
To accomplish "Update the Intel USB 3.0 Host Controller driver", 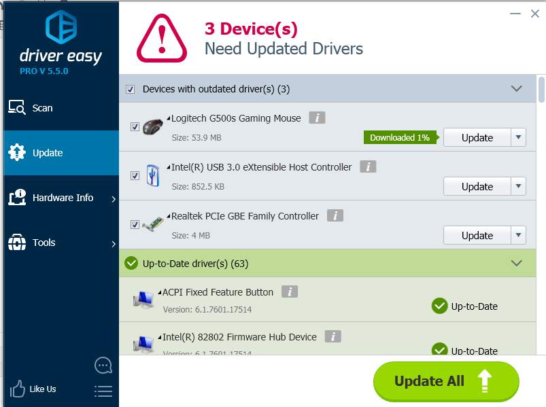I will [477, 186].
